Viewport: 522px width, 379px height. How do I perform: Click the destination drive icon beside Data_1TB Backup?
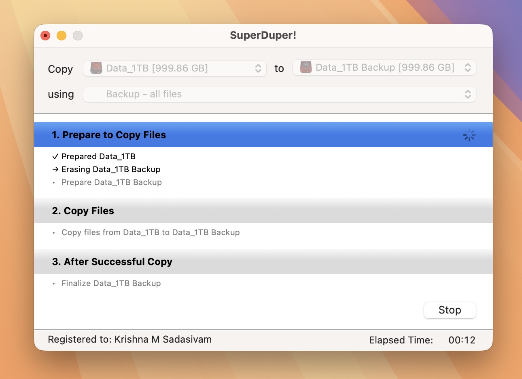(x=306, y=67)
